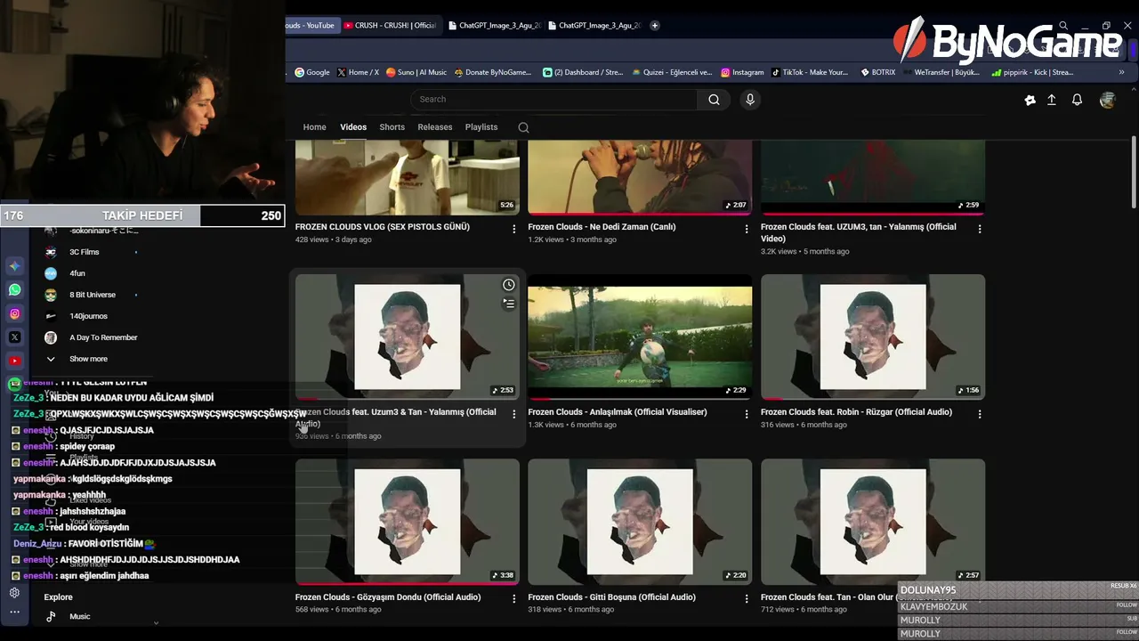Open 4fun subscription in sidebar
Screen dimensions: 1139x641
77,273
